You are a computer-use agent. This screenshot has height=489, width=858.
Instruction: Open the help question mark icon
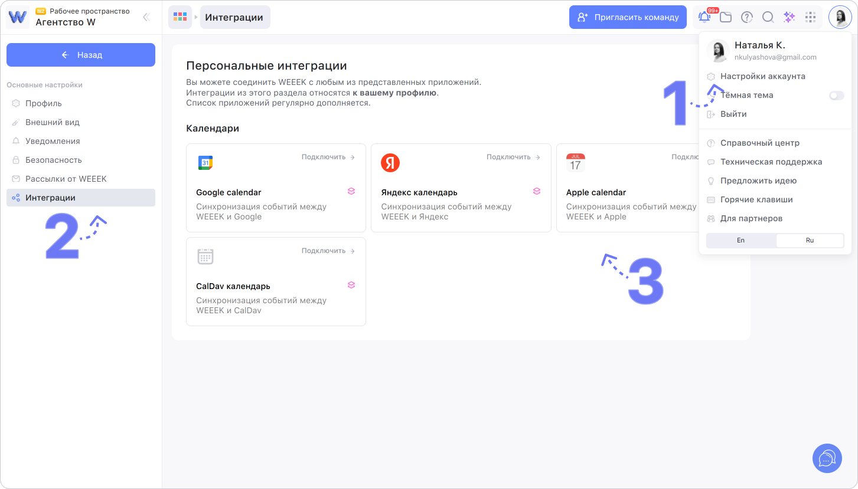point(747,17)
